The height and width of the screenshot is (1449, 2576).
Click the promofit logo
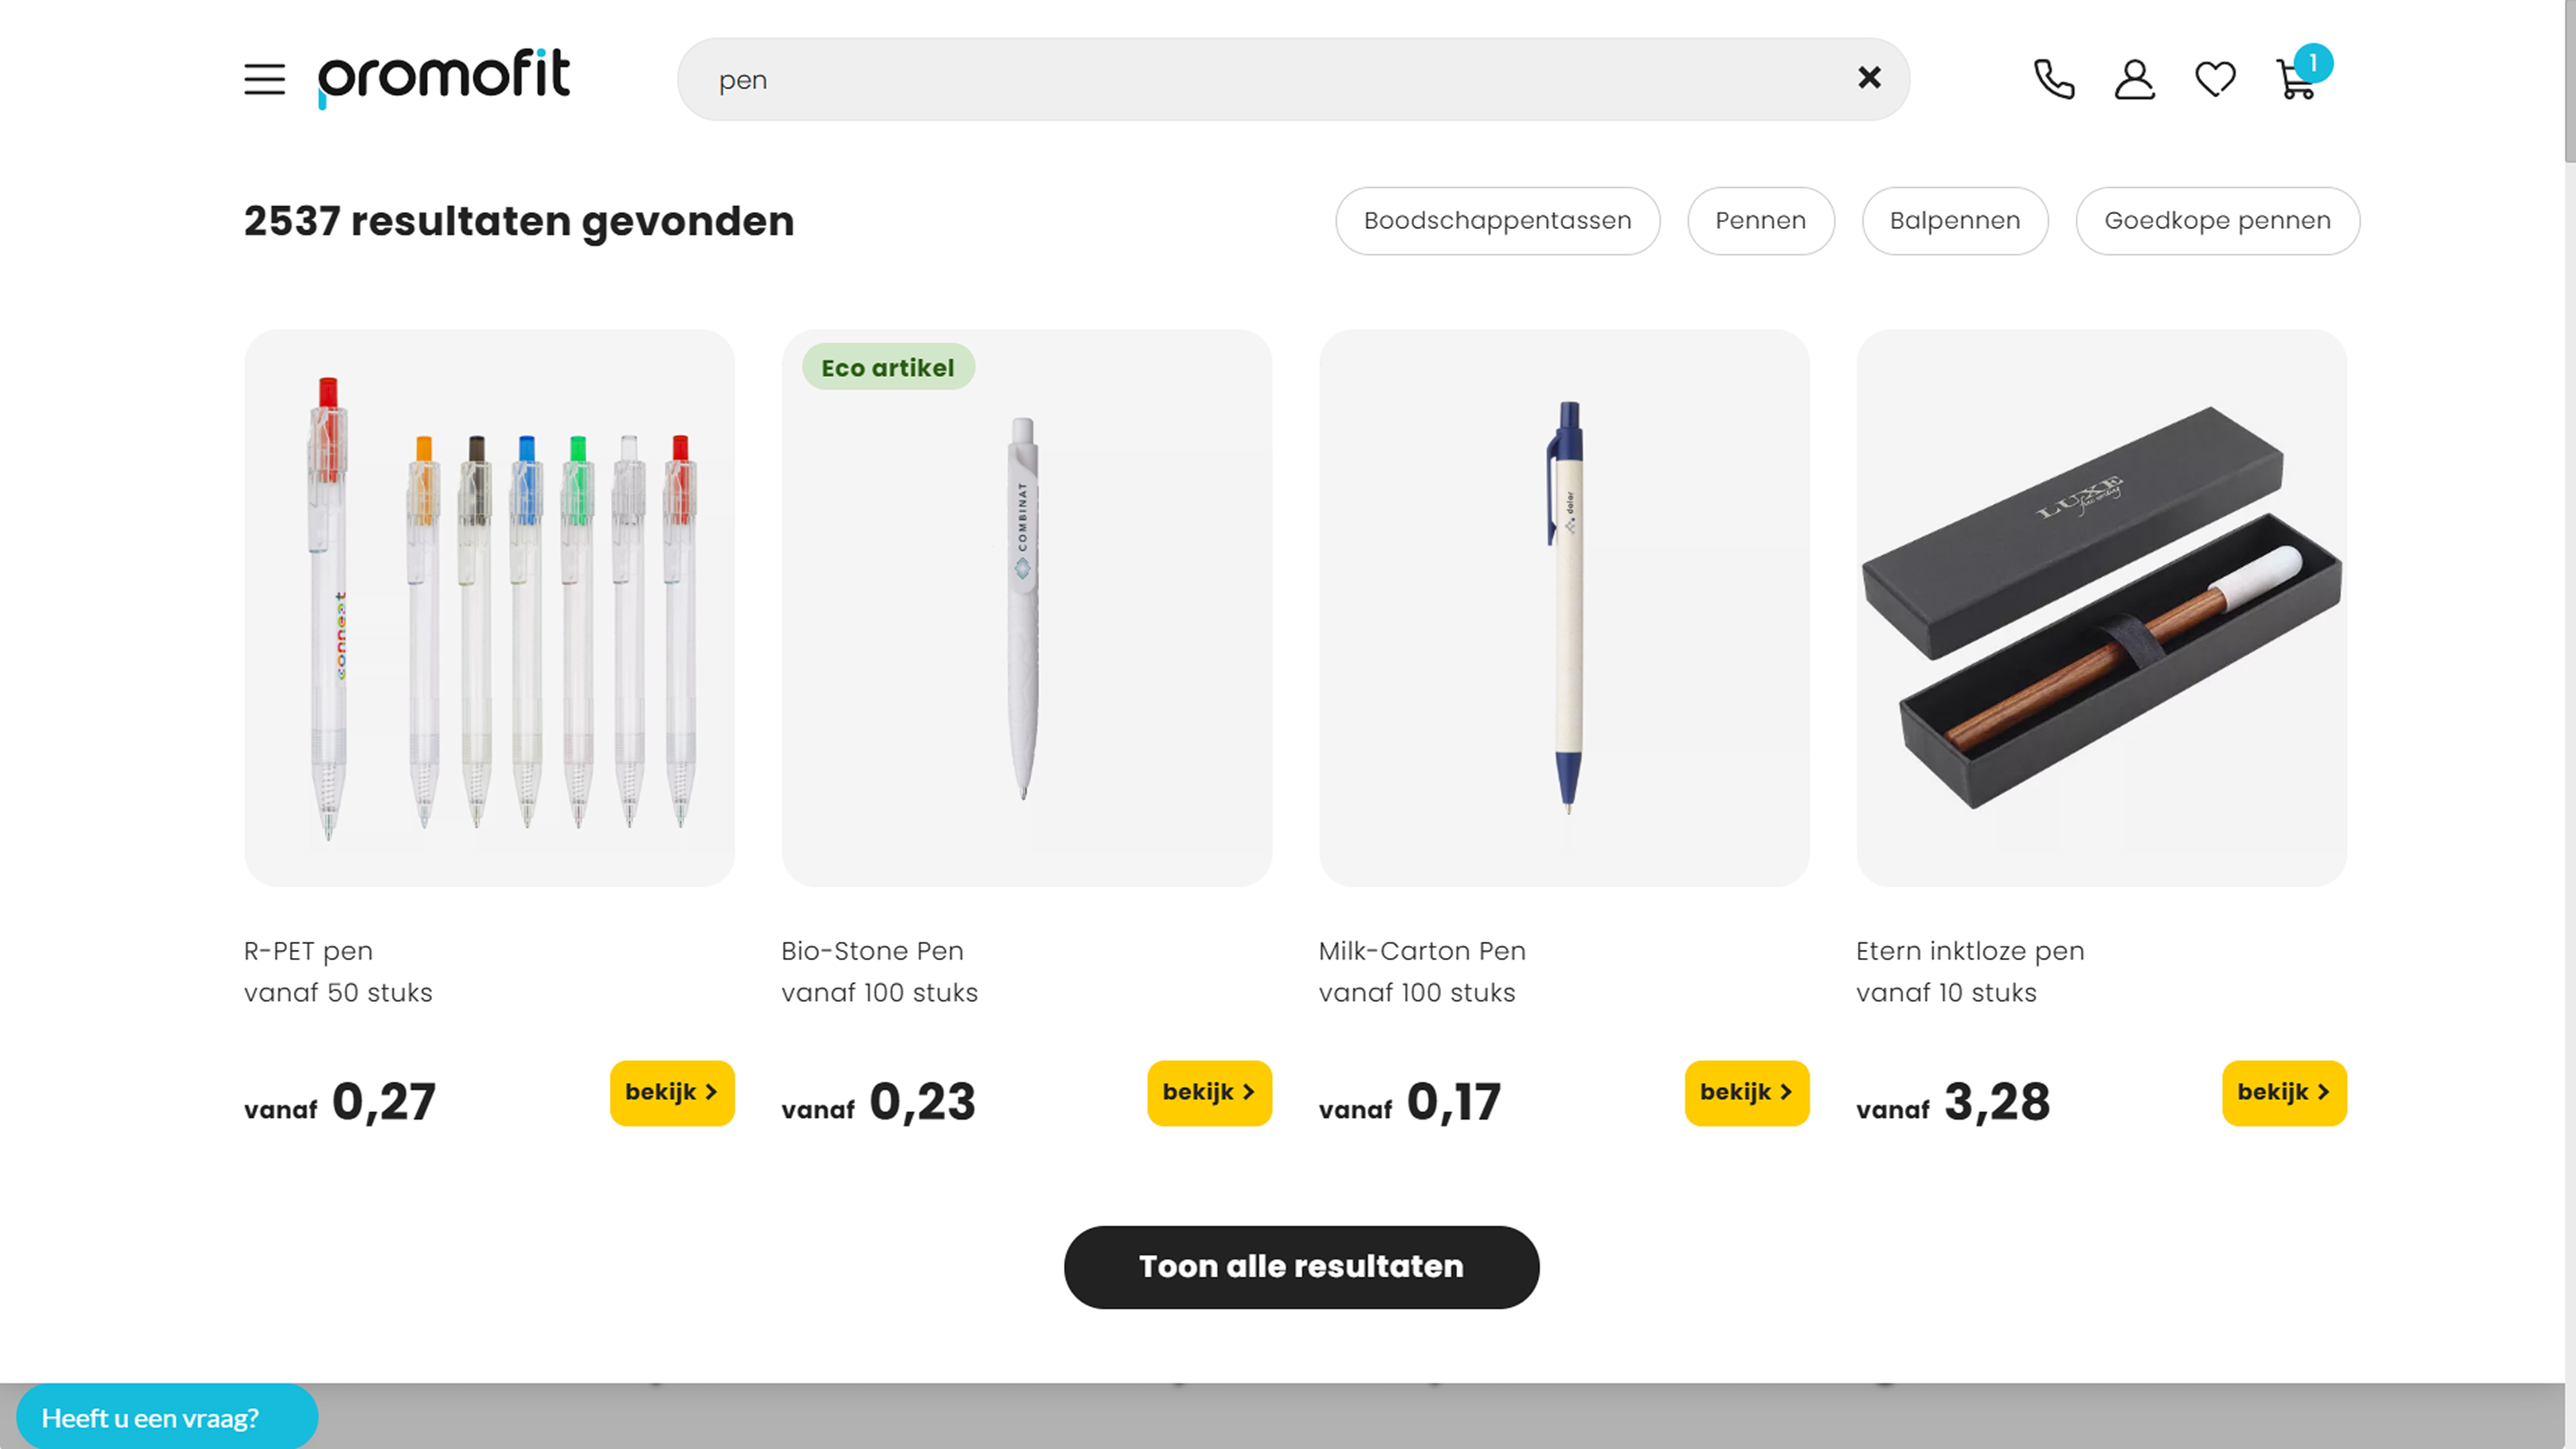443,78
